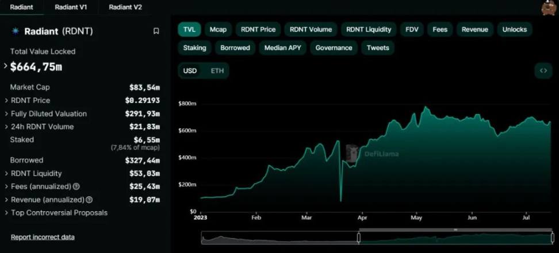Click the Radiant (RDNT) heading
This screenshot has width=559, height=253.
point(59,32)
